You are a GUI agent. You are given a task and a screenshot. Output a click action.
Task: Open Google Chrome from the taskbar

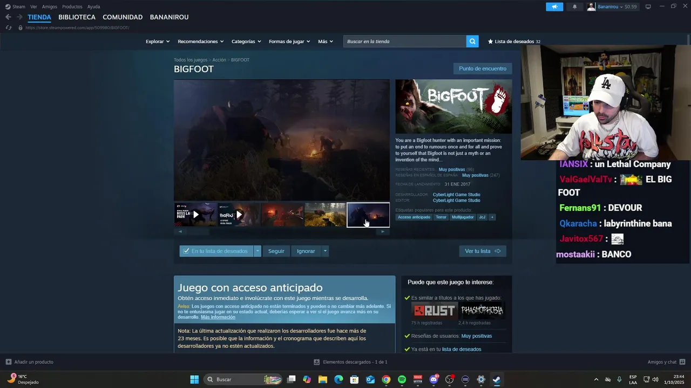pyautogui.click(x=386, y=379)
